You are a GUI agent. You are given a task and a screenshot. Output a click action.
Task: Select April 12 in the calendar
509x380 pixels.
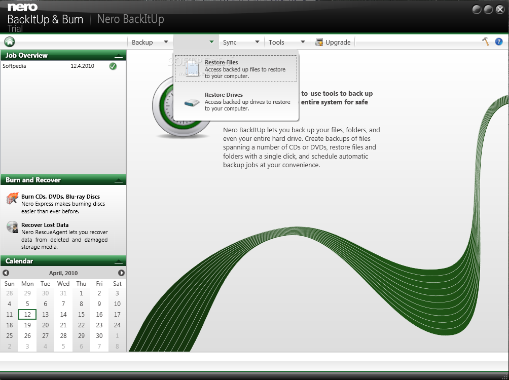coord(27,315)
